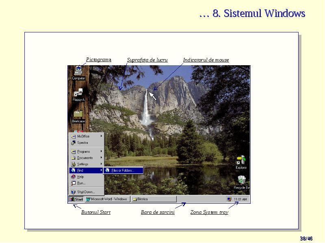Screen dimensions: 325x243
Task: Launch the Explorer desktop shortcut
Action: 241,162
